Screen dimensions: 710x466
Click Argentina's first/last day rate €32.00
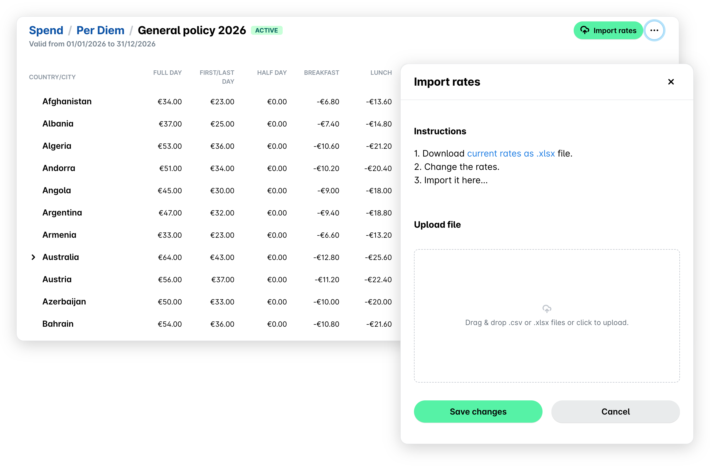[222, 213]
